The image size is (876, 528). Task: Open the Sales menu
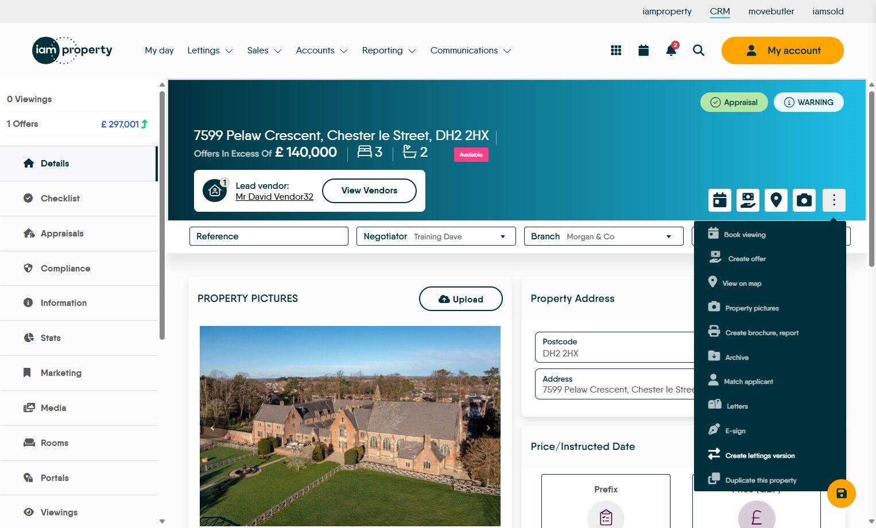click(x=264, y=51)
